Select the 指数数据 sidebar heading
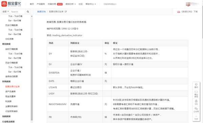The width and height of the screenshot is (203, 123). (x=6, y=116)
